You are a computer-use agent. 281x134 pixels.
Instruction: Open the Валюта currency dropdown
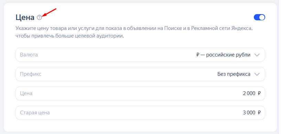(x=140, y=55)
